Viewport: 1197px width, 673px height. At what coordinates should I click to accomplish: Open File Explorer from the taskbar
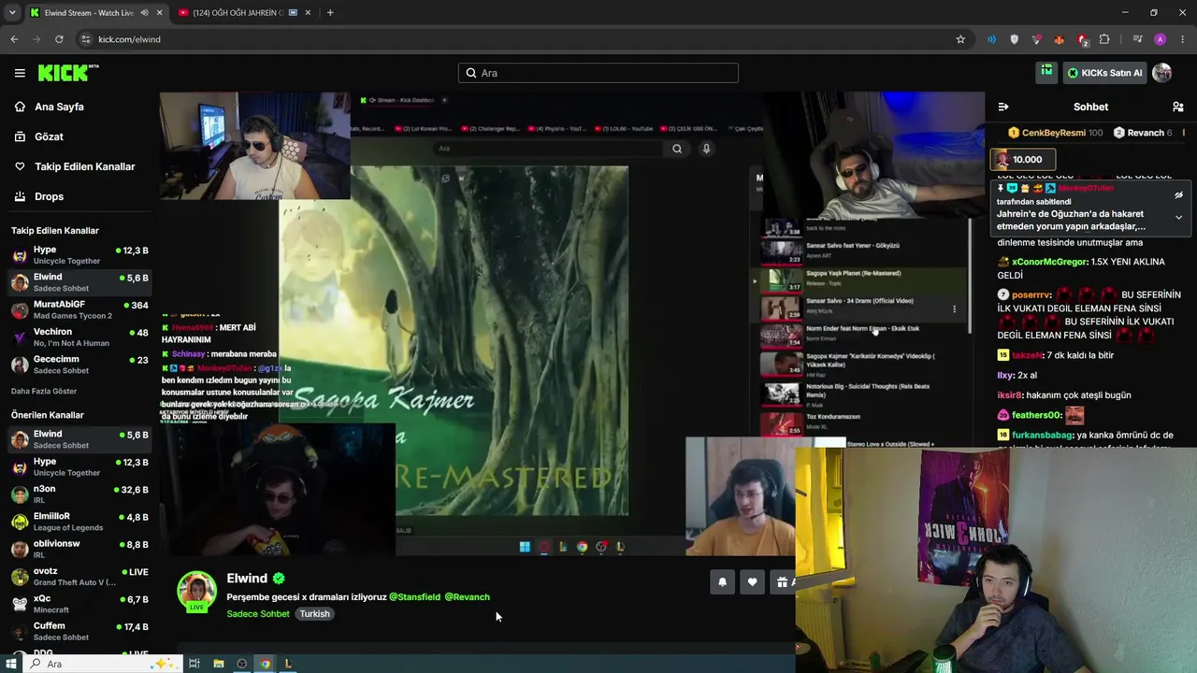(219, 664)
